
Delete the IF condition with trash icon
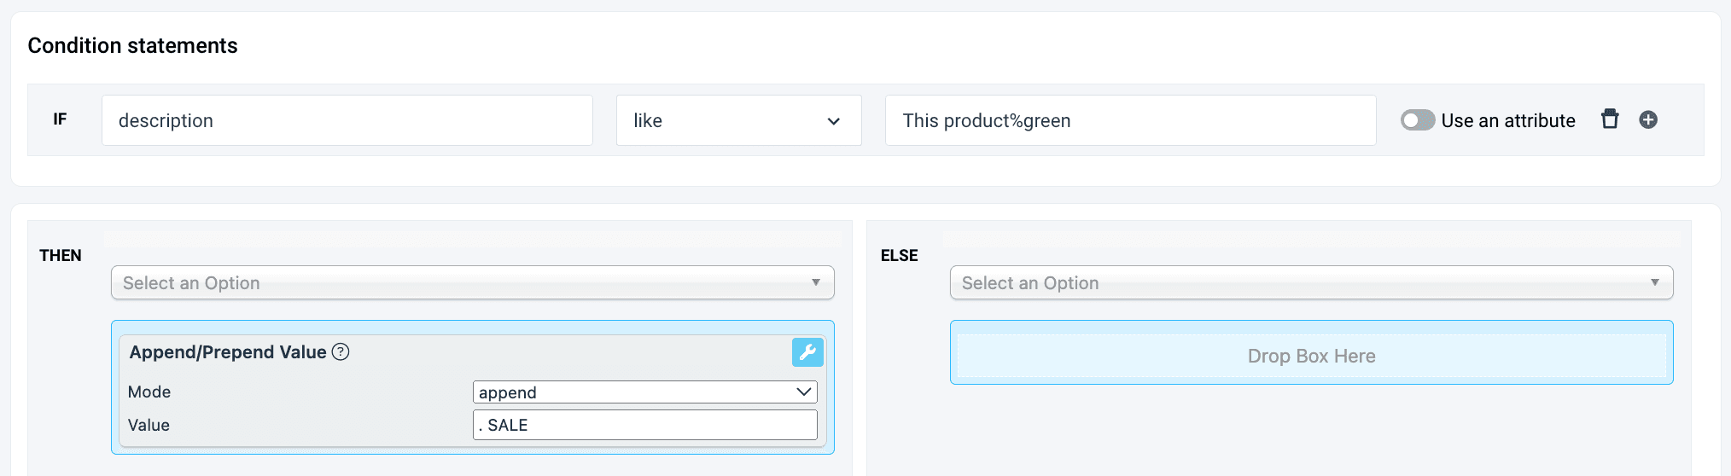(x=1610, y=119)
